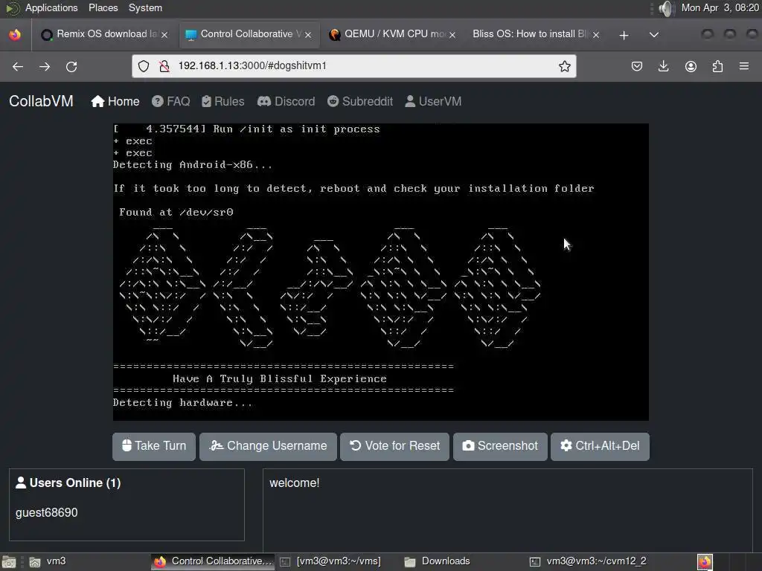Viewport: 762px width, 571px height.
Task: Go forward with the browser forward arrow
Action: coord(45,66)
